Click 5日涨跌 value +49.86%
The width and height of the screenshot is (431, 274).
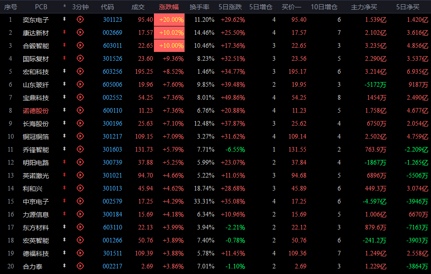(x=233, y=97)
